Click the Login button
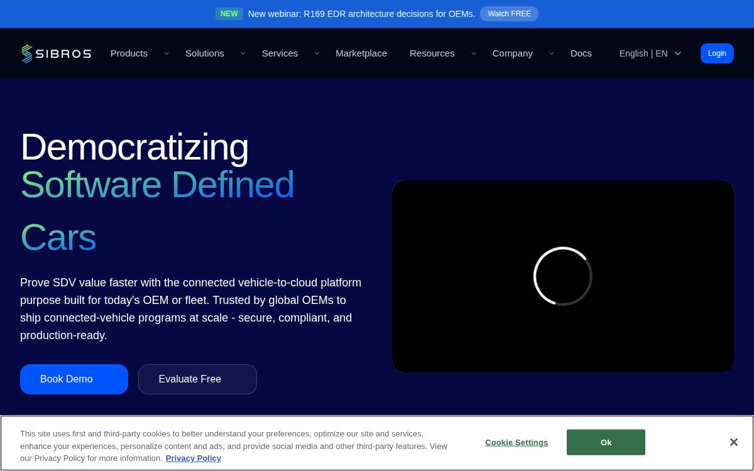Viewport: 754px width, 471px height. click(717, 53)
